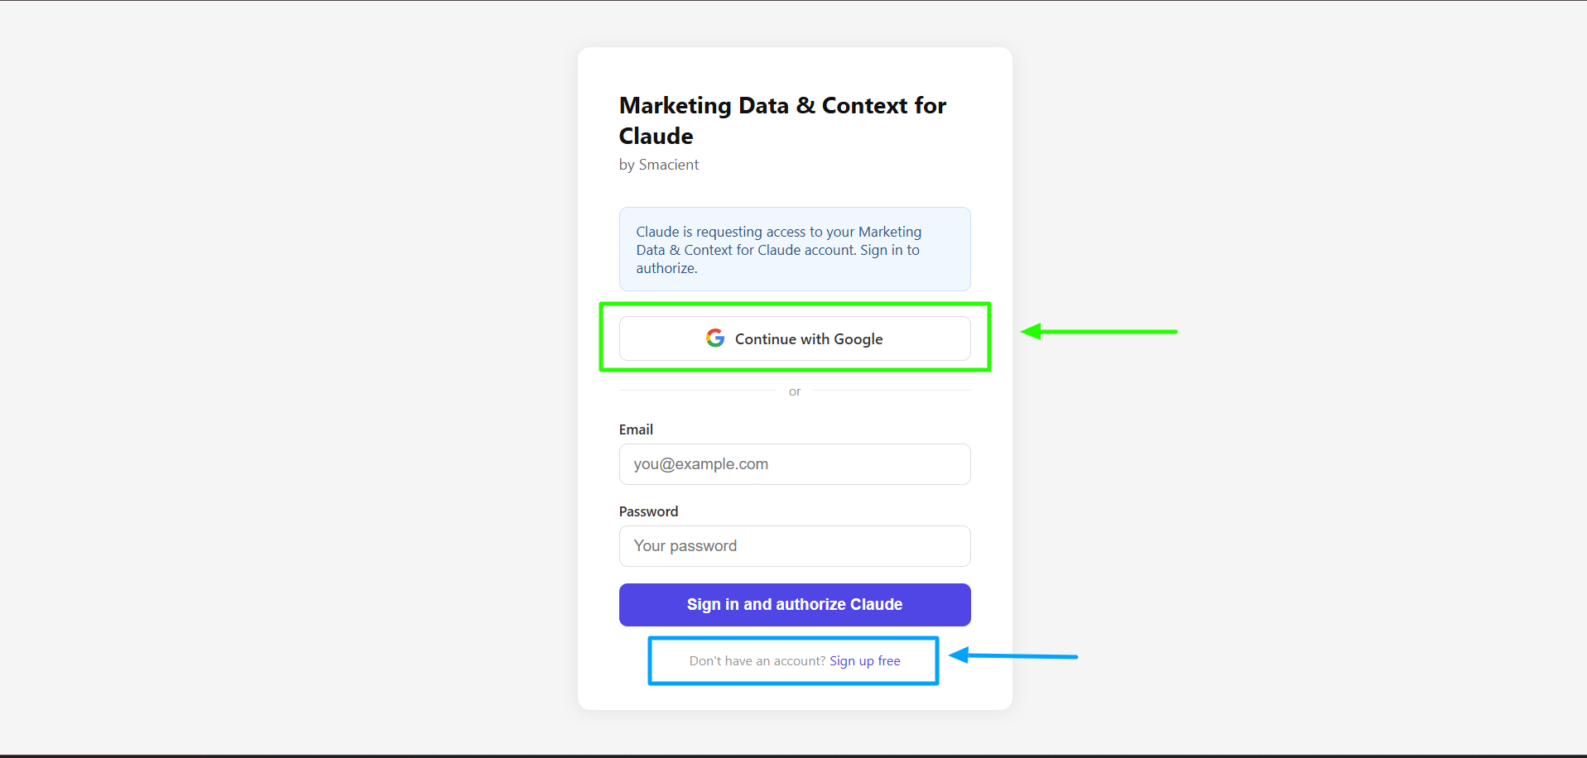The width and height of the screenshot is (1587, 758).
Task: Click the Continue with Google button
Action: point(795,338)
